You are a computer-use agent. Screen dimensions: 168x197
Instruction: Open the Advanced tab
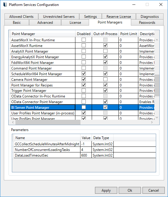(45, 23)
